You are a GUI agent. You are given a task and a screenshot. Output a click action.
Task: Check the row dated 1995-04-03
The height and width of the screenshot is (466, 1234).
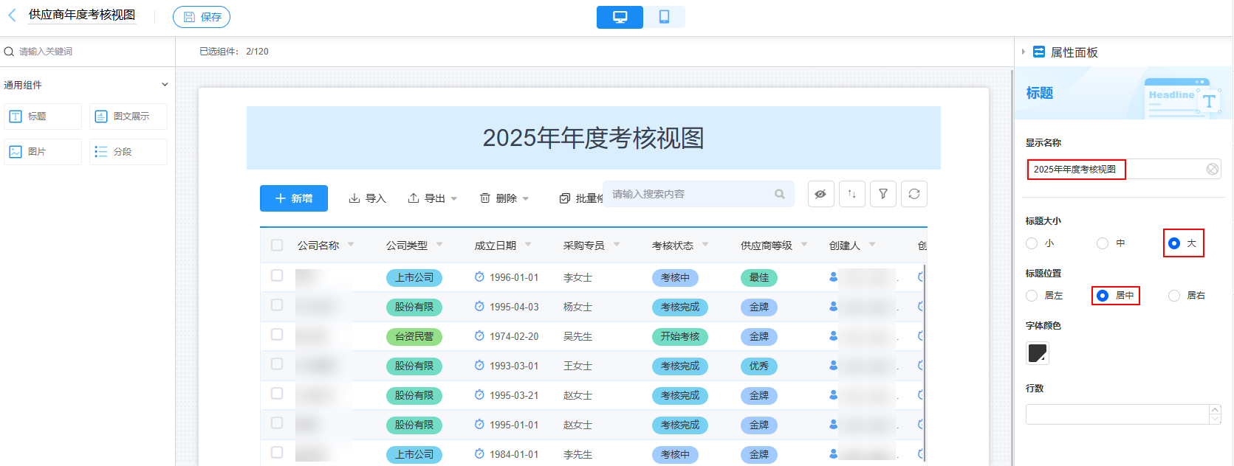277,305
